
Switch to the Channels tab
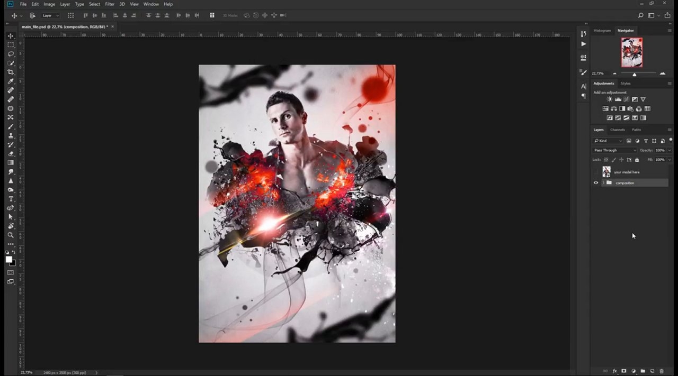[x=618, y=130]
